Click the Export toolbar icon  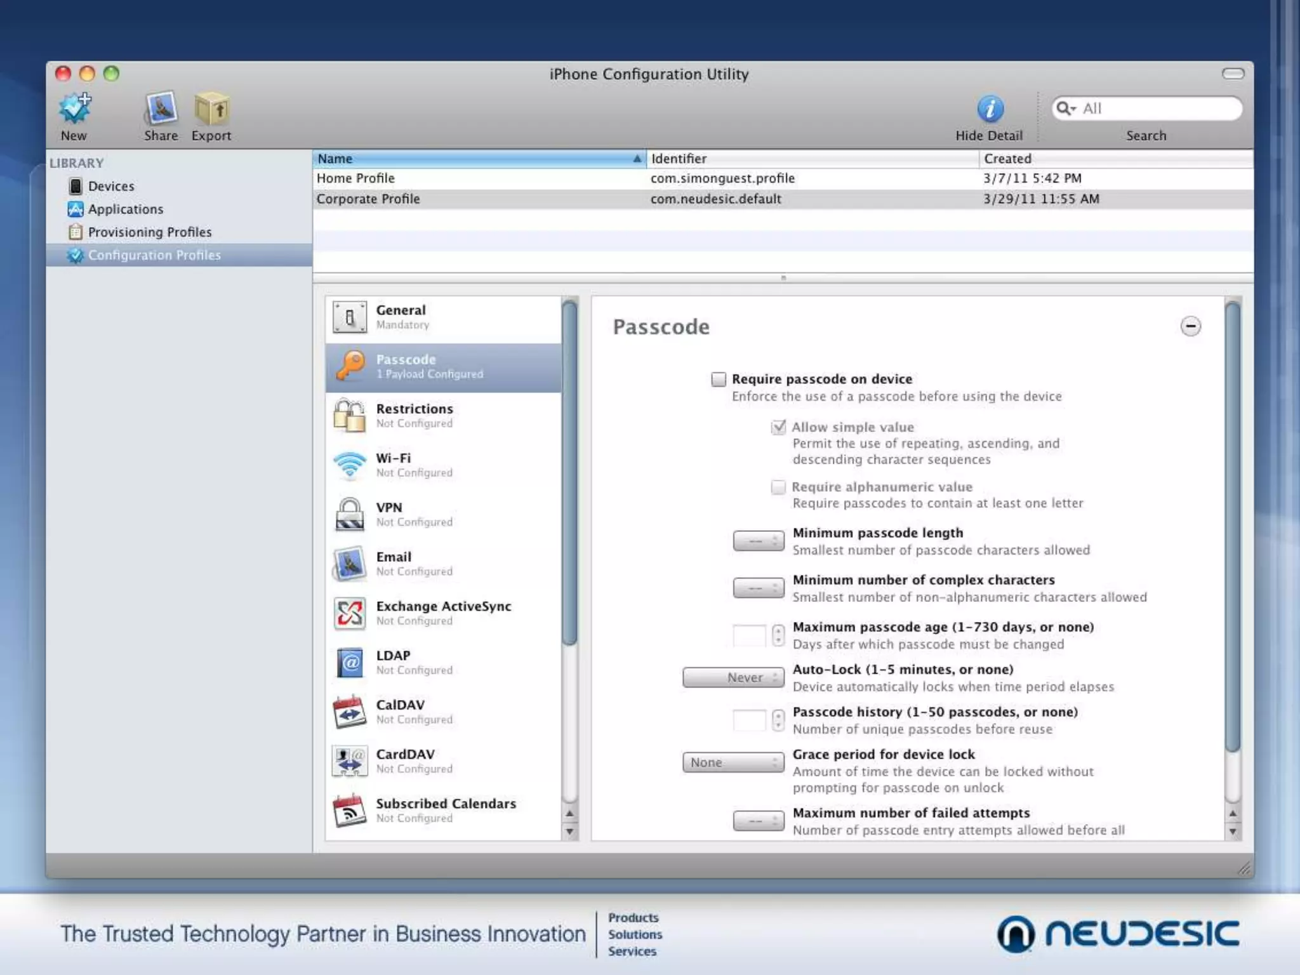tap(211, 109)
